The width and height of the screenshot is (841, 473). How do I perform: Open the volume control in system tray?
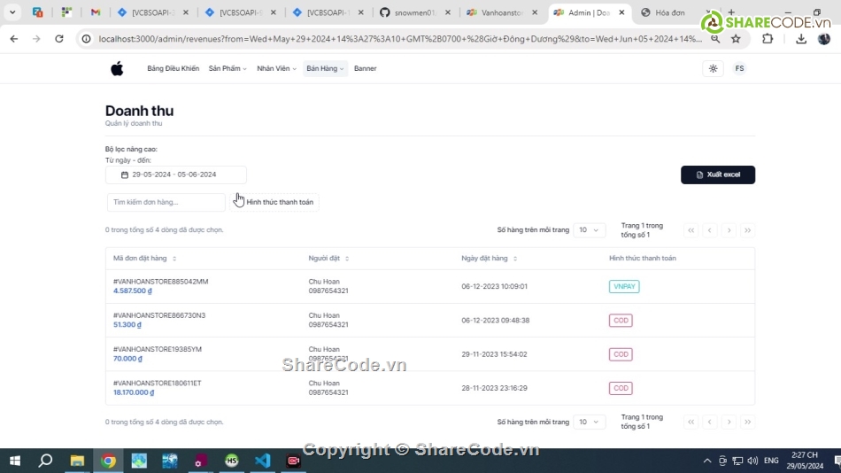752,461
